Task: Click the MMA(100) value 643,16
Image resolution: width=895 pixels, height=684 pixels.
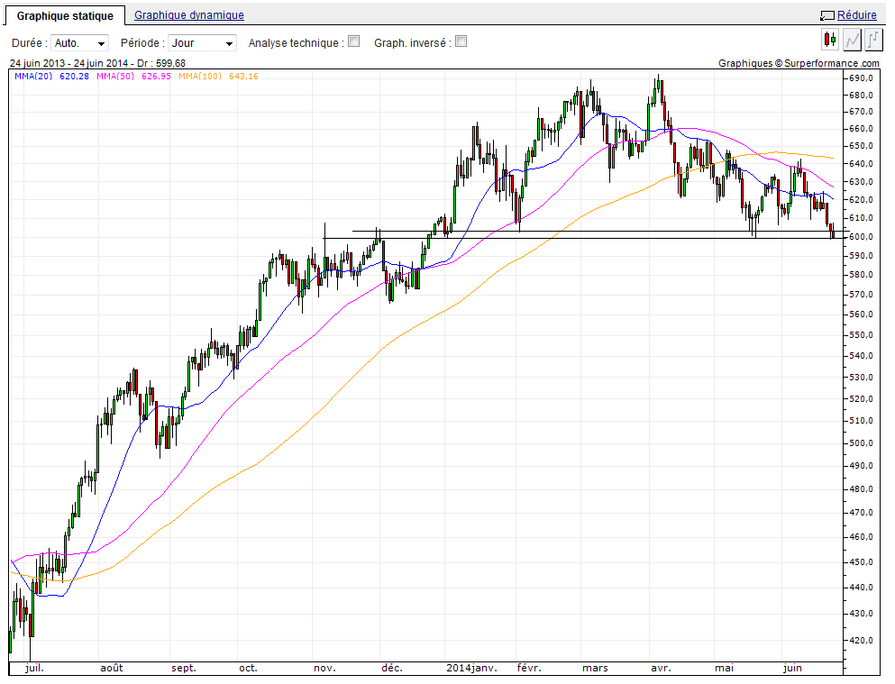Action: pos(243,77)
